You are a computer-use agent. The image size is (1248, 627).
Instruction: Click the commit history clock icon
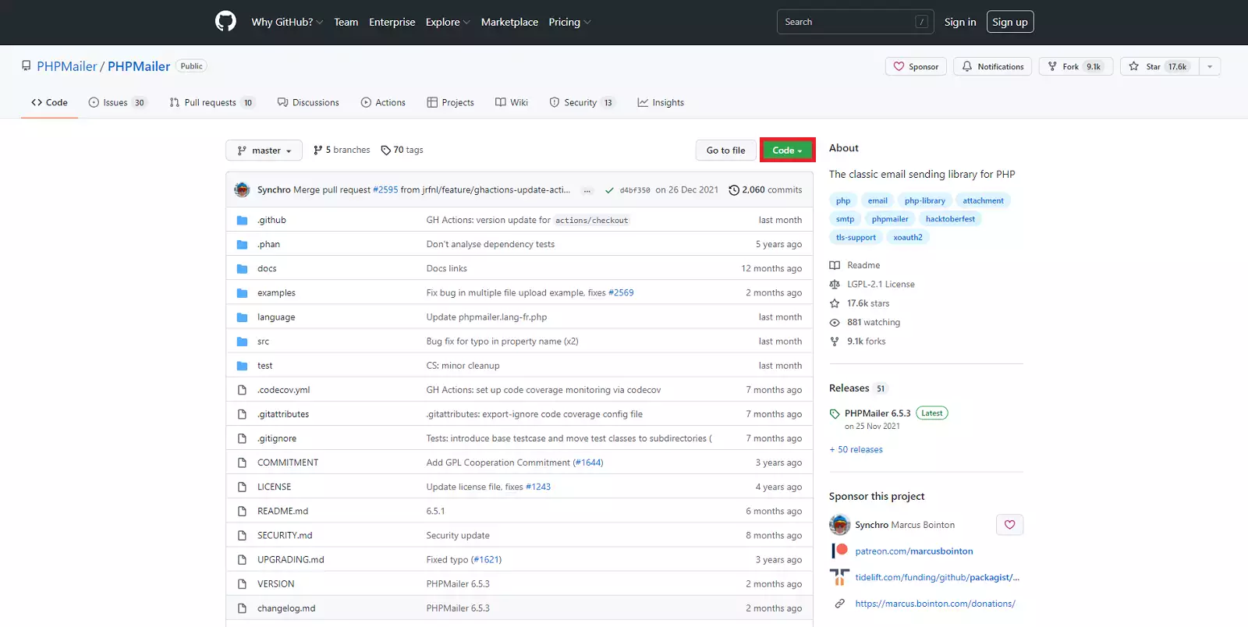pos(733,190)
